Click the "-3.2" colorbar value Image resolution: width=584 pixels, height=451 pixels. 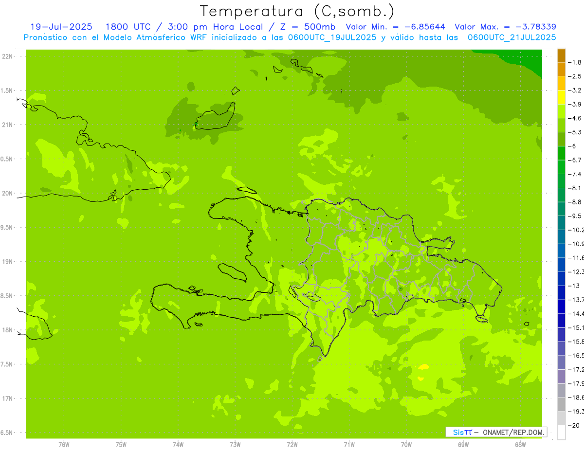575,90
